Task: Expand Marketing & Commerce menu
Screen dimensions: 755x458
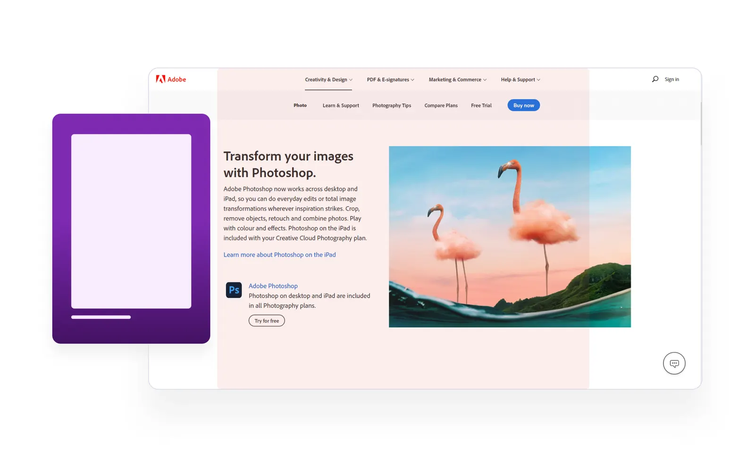Action: (457, 80)
